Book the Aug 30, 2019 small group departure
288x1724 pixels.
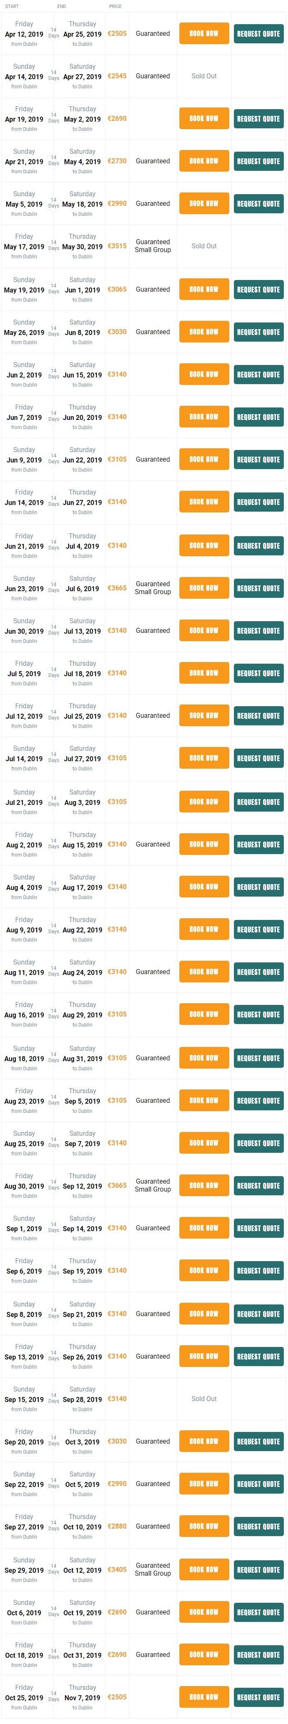tap(204, 1185)
